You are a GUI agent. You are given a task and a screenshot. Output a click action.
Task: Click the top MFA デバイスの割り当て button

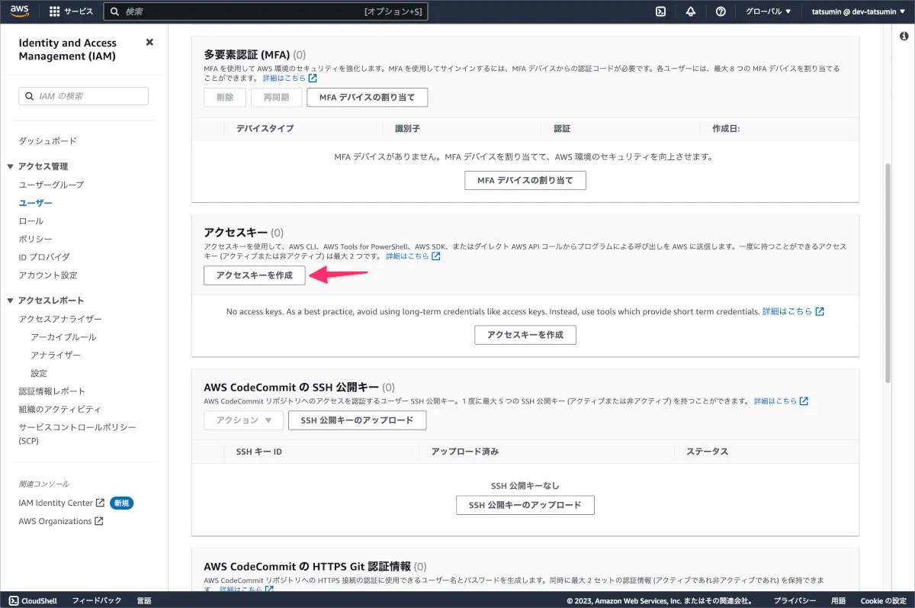367,98
